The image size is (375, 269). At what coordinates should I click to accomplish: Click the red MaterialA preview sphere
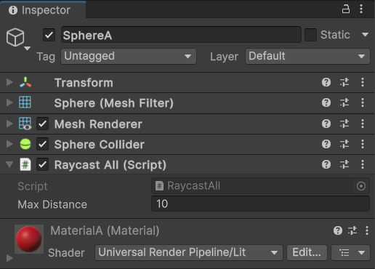29,239
